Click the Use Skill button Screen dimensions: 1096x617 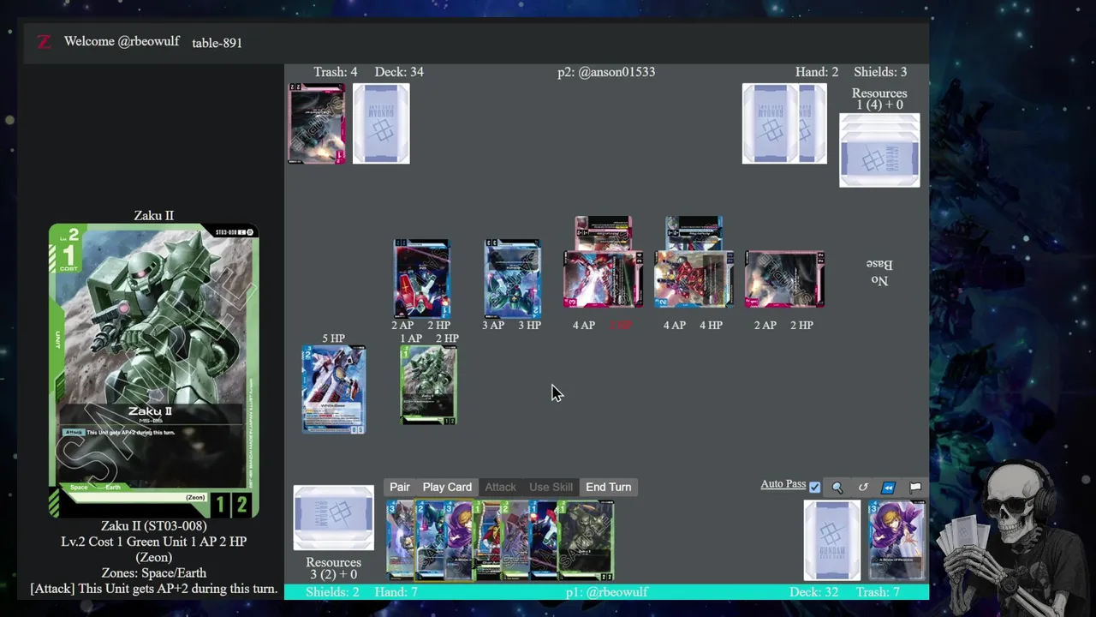(551, 487)
